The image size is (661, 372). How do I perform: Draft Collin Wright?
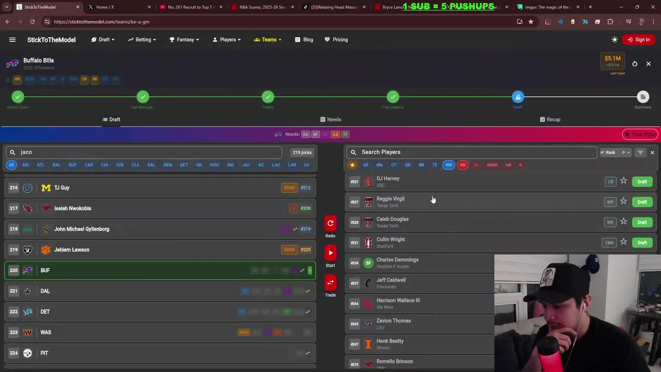click(642, 243)
